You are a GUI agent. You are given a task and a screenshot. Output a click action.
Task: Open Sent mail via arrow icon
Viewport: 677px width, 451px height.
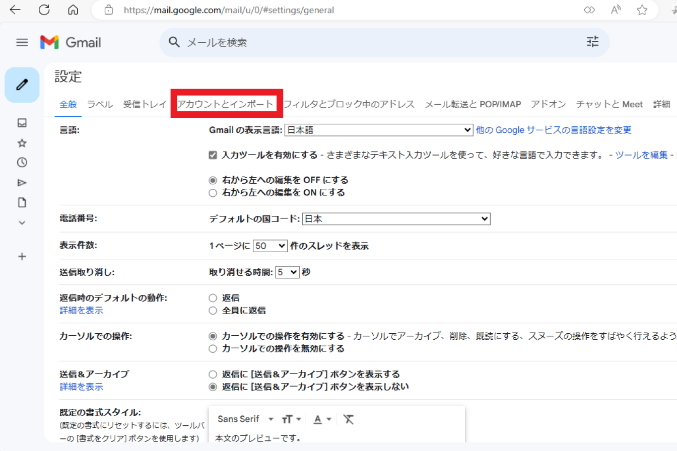tap(22, 183)
